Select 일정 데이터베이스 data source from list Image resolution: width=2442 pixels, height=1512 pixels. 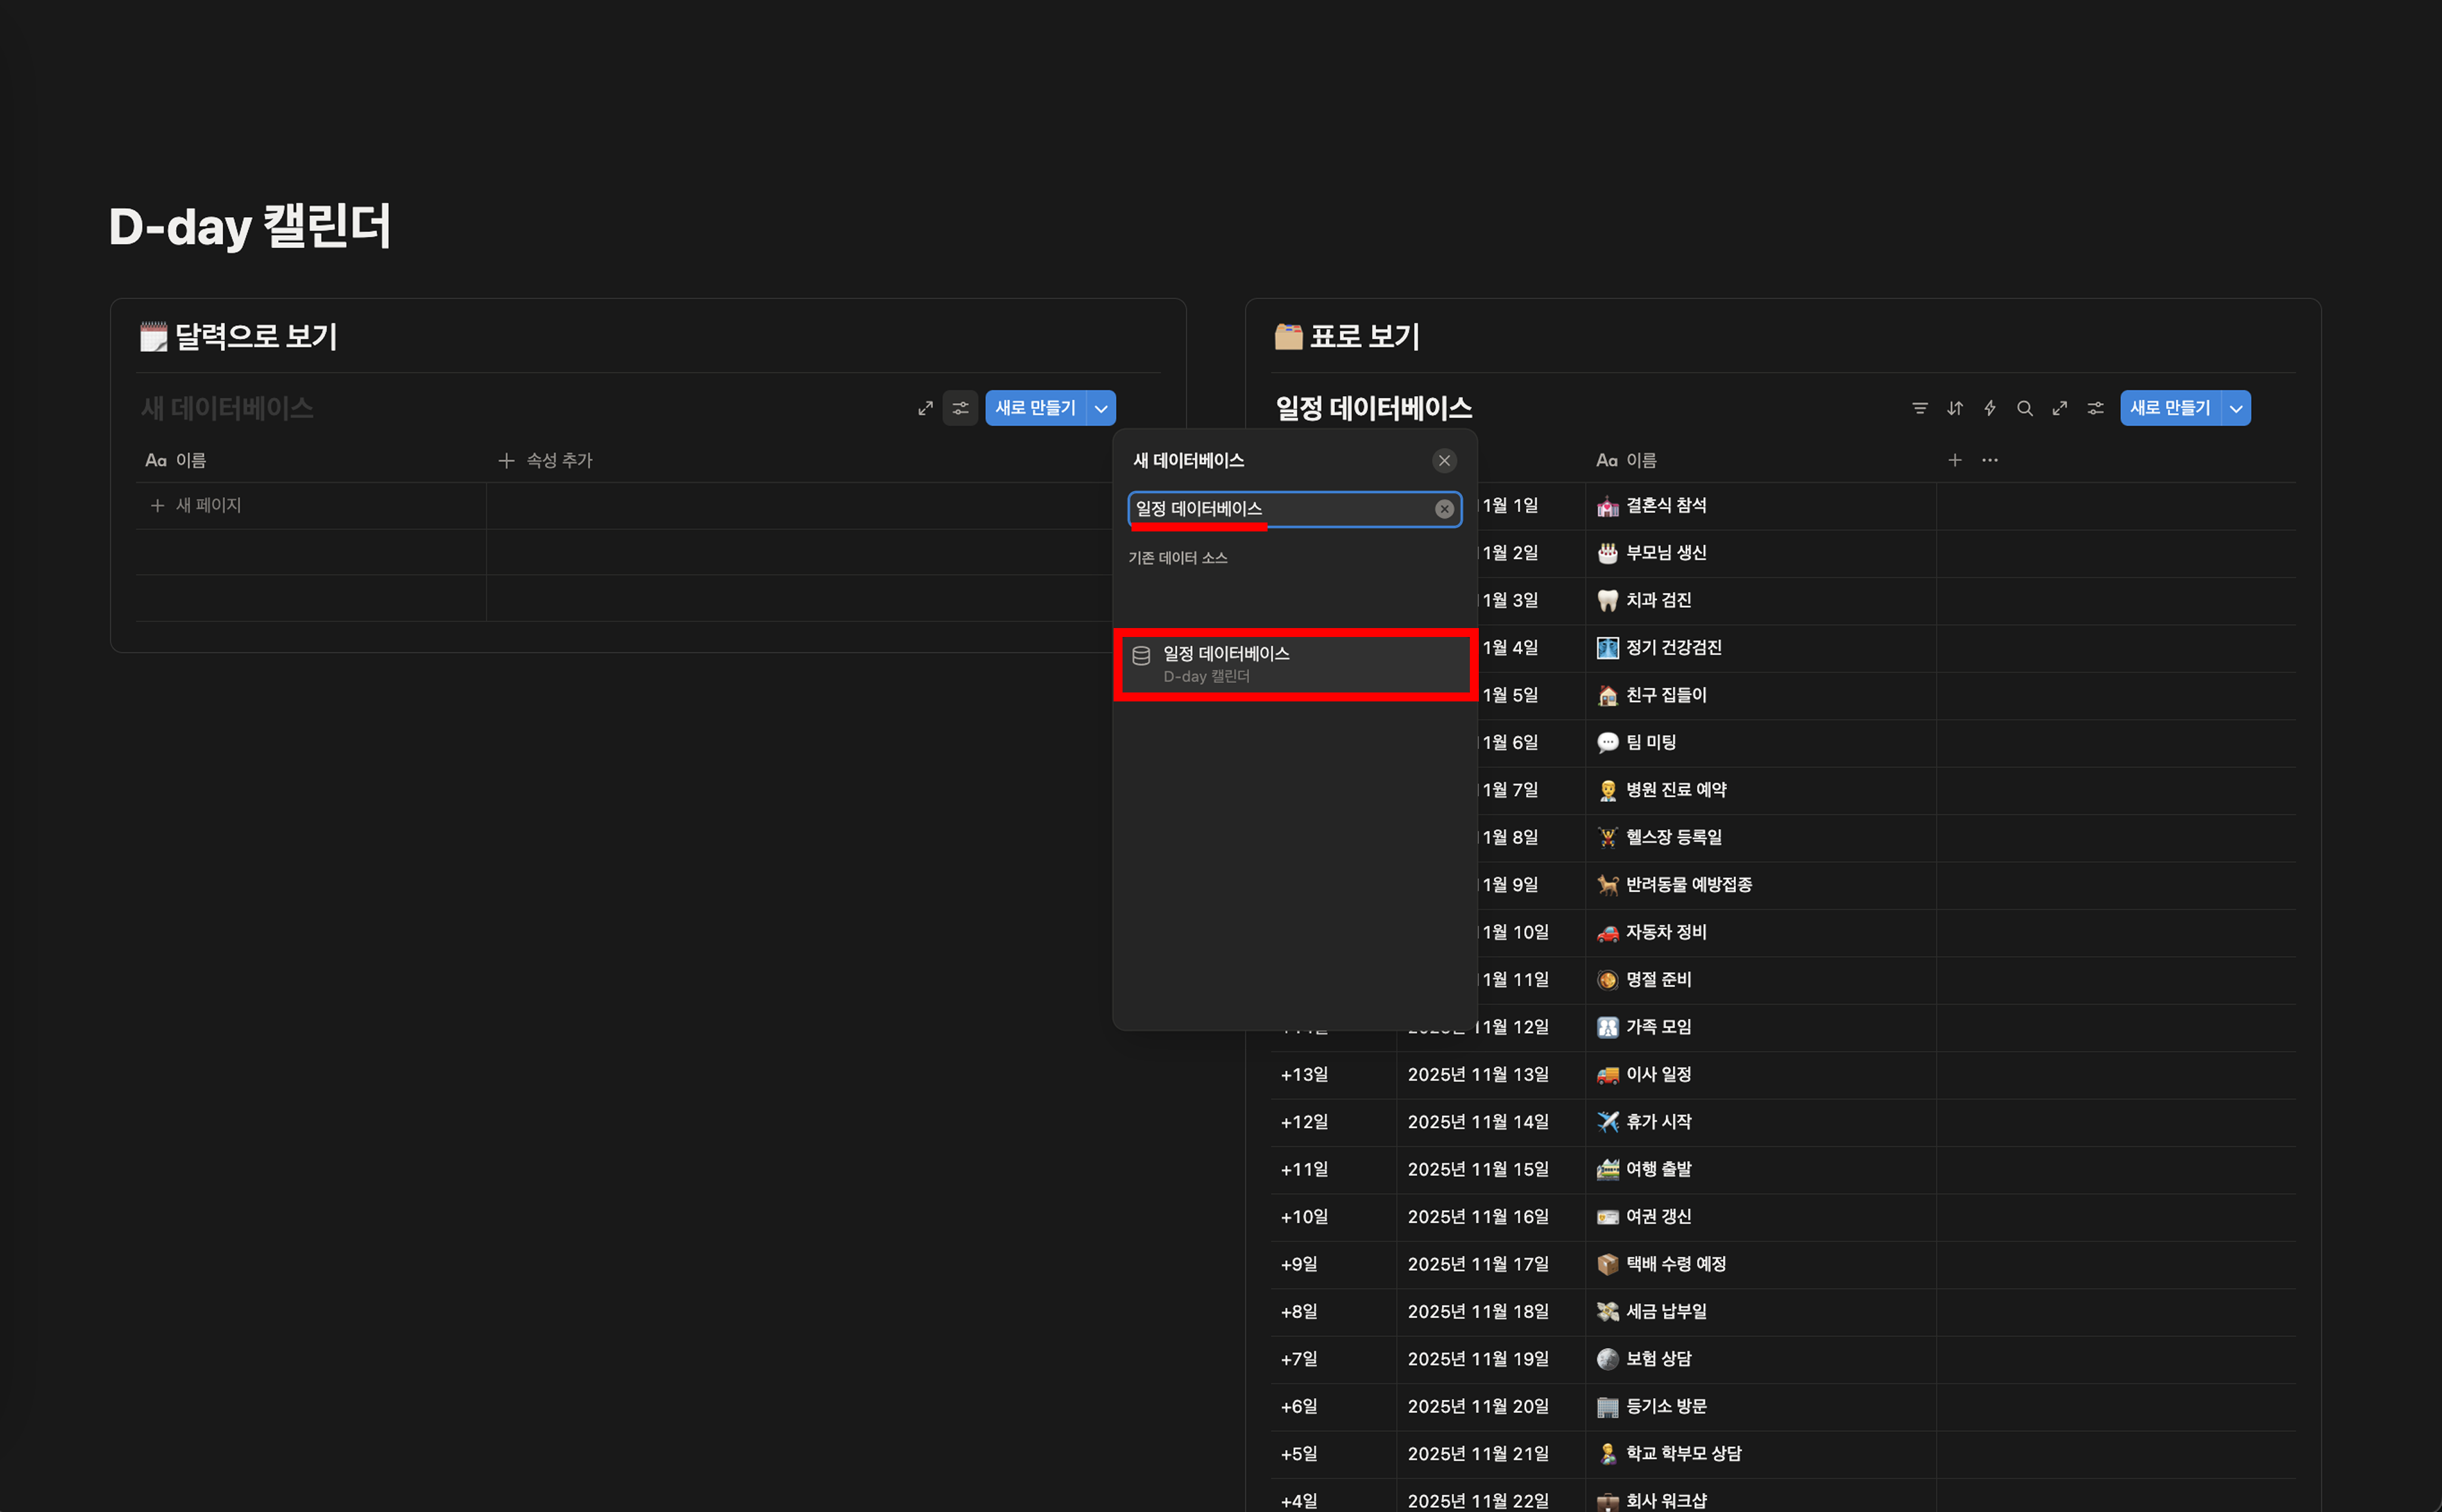pyautogui.click(x=1294, y=664)
